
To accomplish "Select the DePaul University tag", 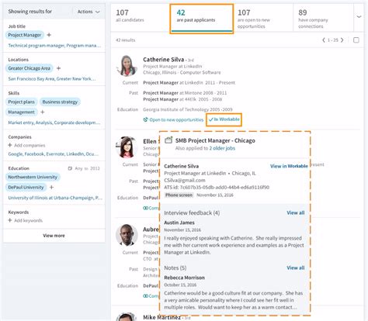I will tap(26, 187).
